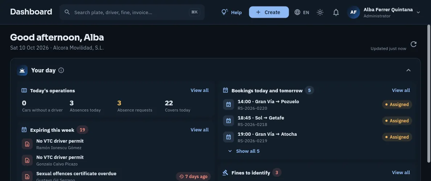Click the Dashboard title
This screenshot has width=431, height=181.
[31, 12]
